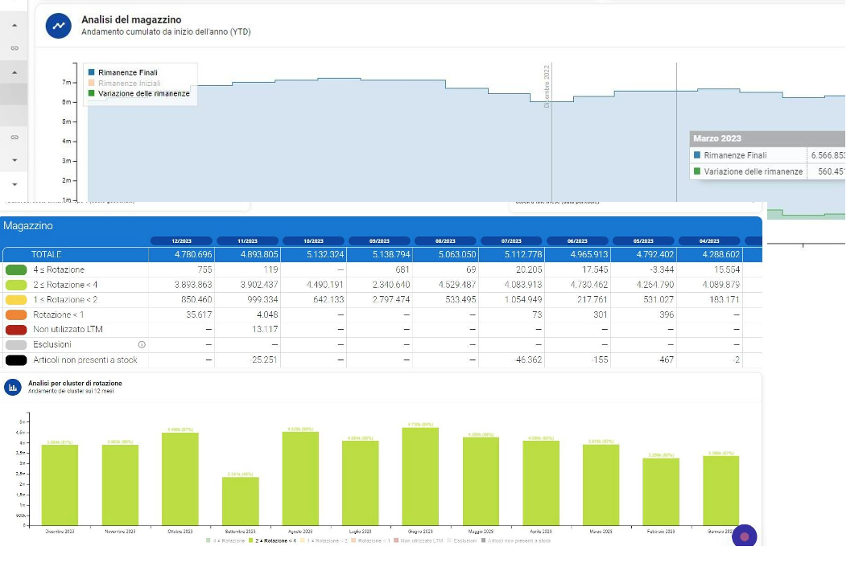Hide Variazione delle rimanenze series in the legend
Screen dimensions: 863x563
tap(138, 93)
